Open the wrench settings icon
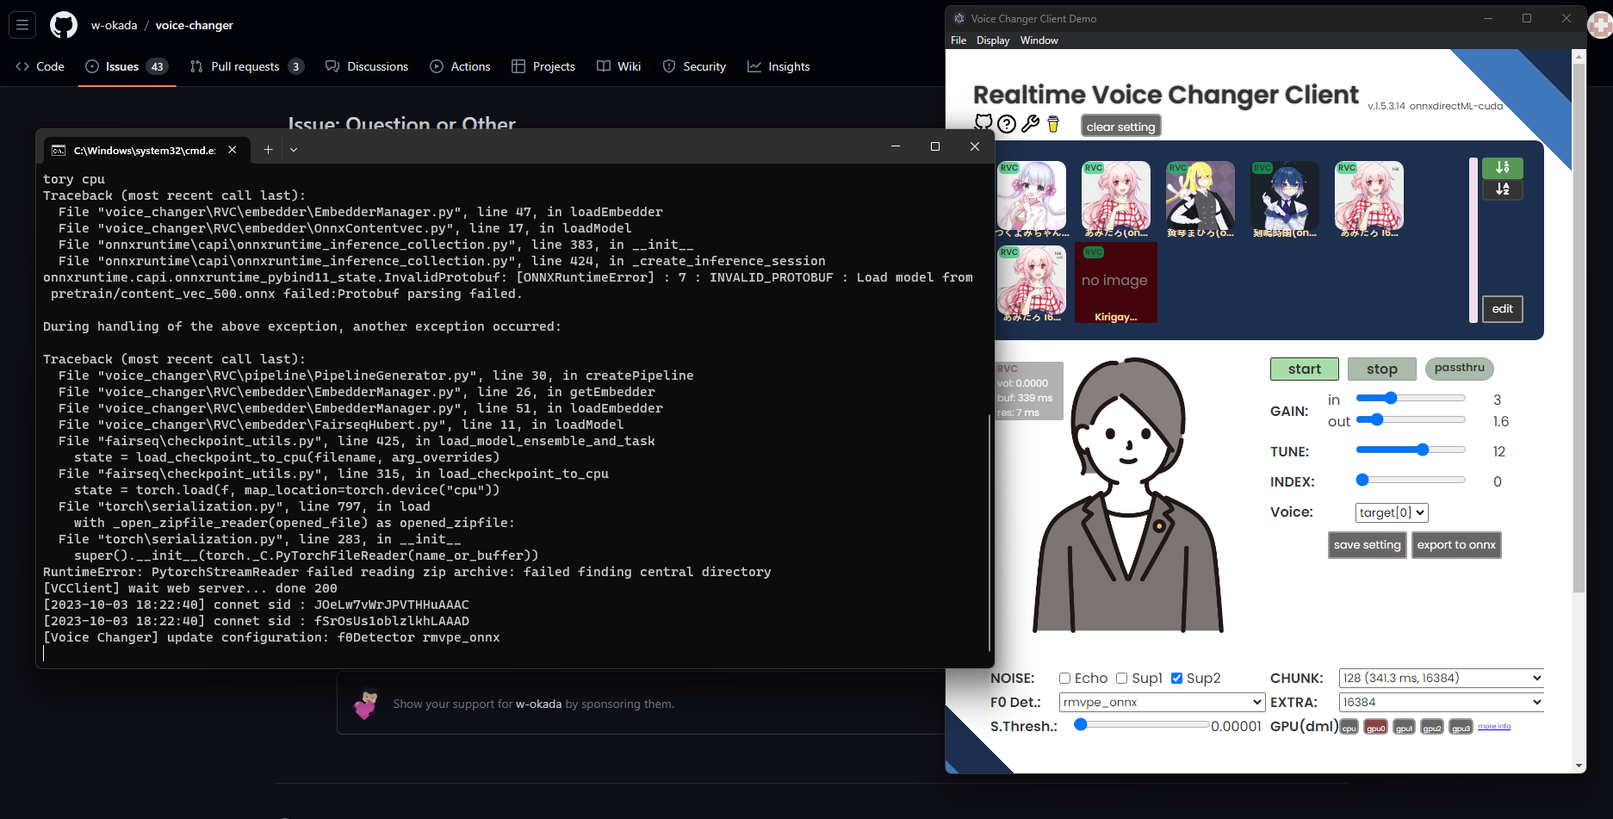The height and width of the screenshot is (819, 1613). [x=1030, y=123]
